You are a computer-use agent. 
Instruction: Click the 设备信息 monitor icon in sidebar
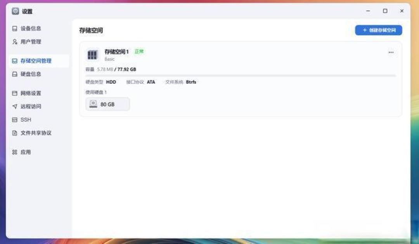(15, 28)
